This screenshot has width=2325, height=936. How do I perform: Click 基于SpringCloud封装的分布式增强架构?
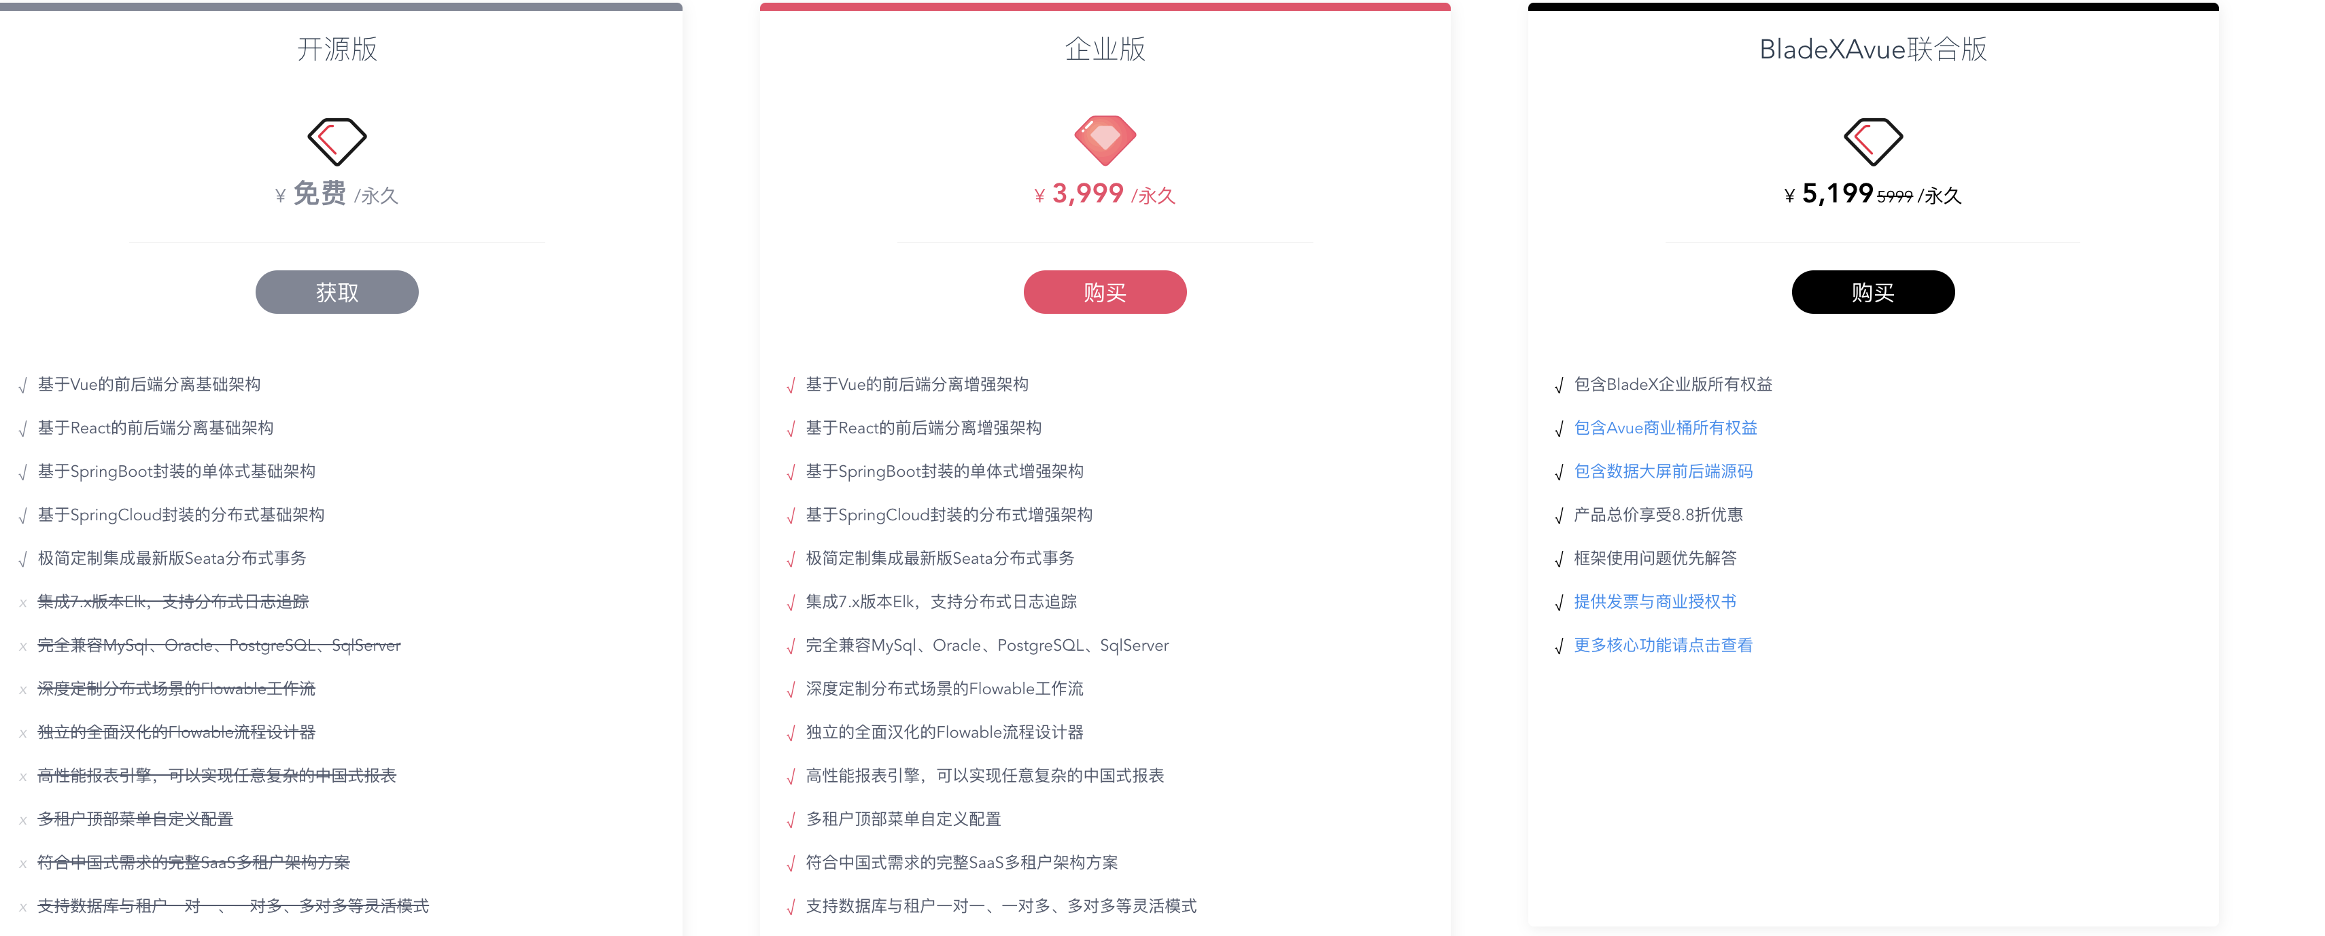[948, 514]
